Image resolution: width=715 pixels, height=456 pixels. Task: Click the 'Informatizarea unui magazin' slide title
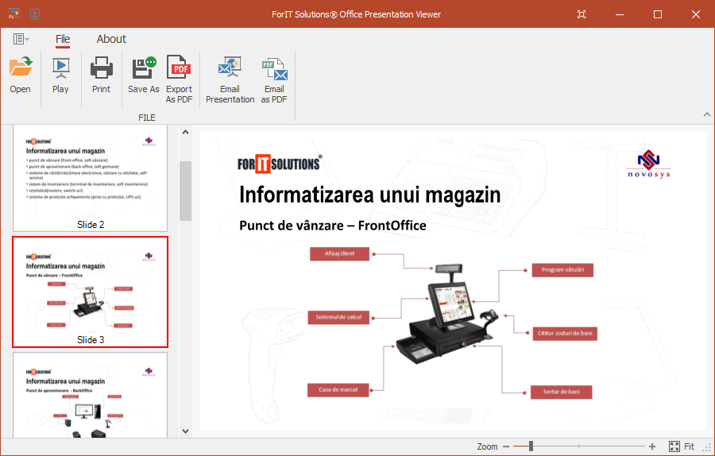click(369, 195)
